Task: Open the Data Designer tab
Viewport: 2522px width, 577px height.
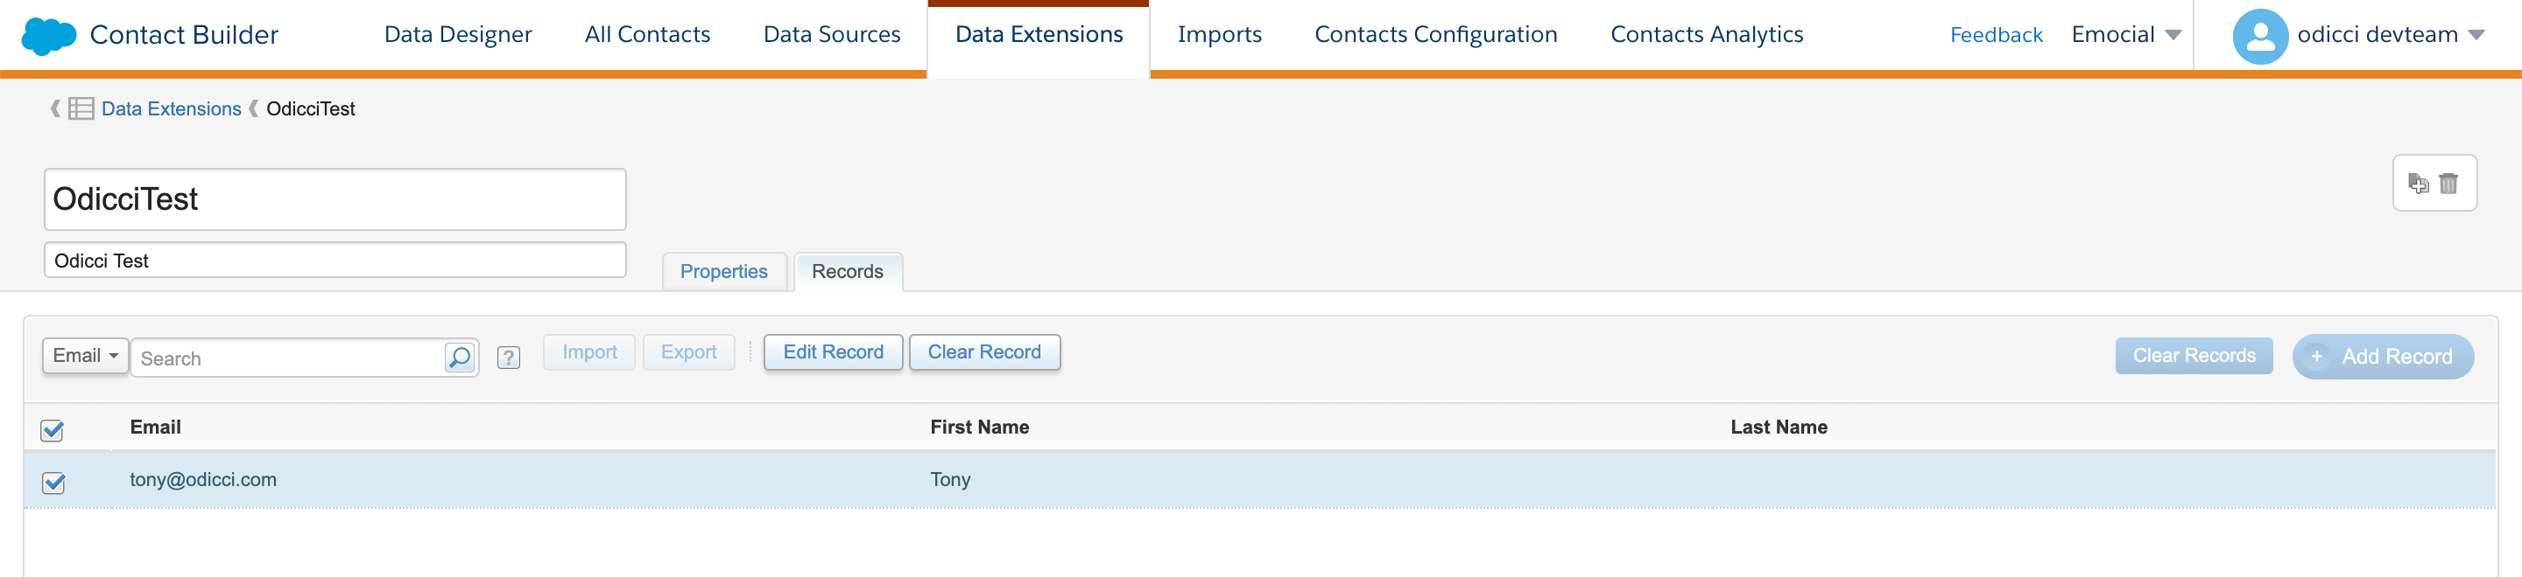Action: 457,34
